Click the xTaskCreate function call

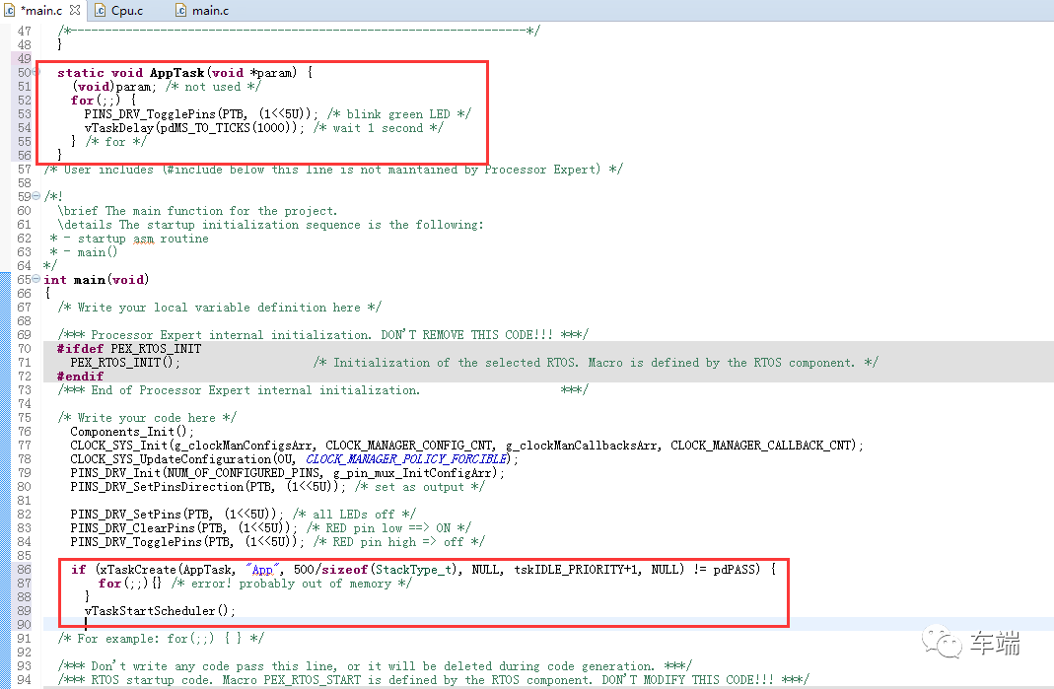click(135, 570)
